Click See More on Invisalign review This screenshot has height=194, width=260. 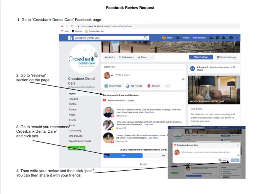coord(149,112)
